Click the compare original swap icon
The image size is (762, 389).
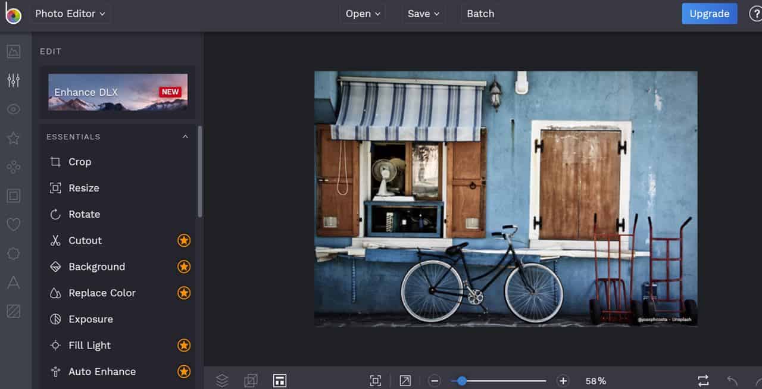pos(703,381)
